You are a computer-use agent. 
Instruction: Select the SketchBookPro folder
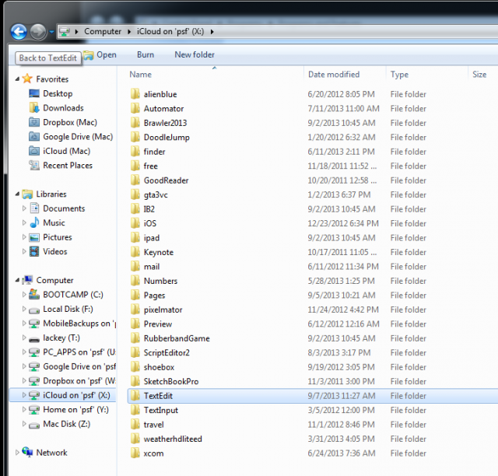tap(171, 381)
